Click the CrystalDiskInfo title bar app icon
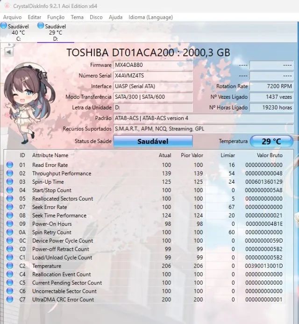Viewport: 299px width, 324px height. (x=7, y=6)
